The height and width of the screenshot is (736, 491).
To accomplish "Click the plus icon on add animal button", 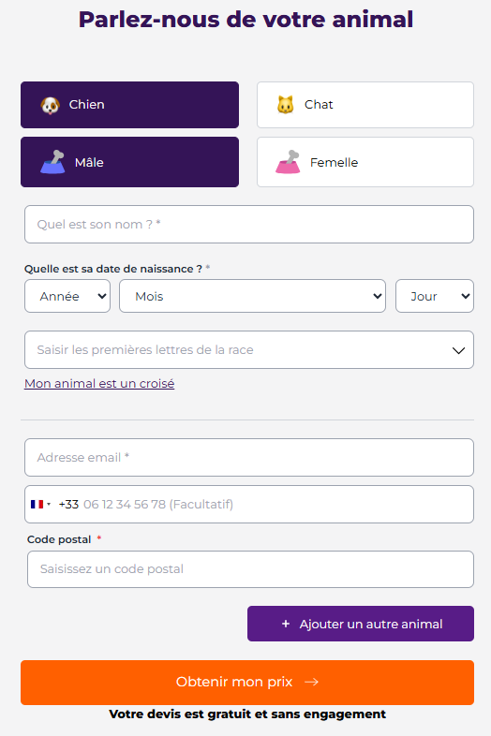I will [285, 624].
